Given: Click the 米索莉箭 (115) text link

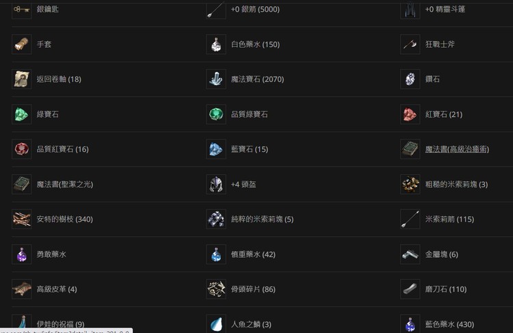Looking at the screenshot, I should pyautogui.click(x=449, y=219).
